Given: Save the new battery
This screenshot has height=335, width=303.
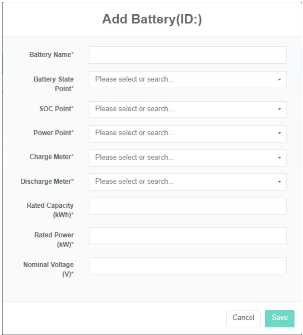Looking at the screenshot, I should click(279, 318).
